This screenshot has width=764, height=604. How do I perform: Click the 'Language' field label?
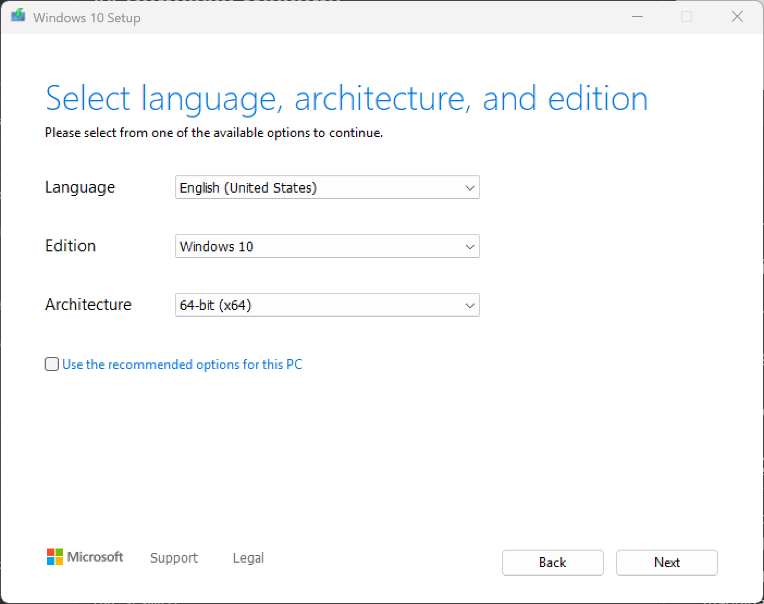tap(80, 187)
